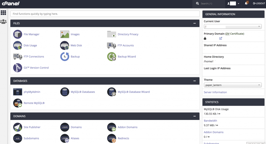Open the Current User dropdown
266x144 pixels.
pos(233,26)
